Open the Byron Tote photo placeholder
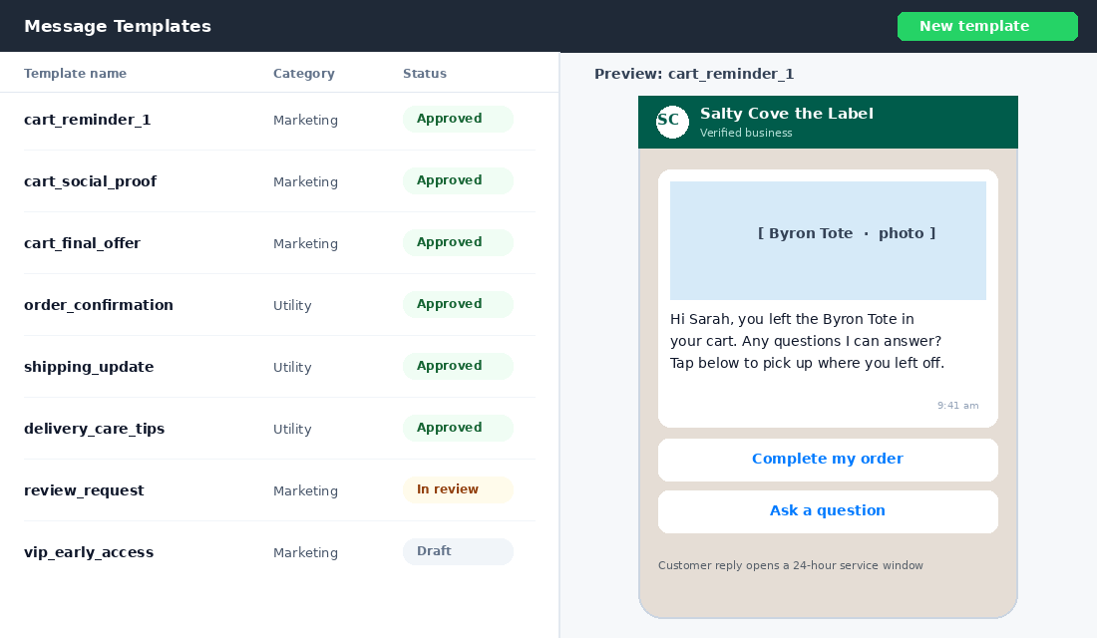 click(x=828, y=240)
